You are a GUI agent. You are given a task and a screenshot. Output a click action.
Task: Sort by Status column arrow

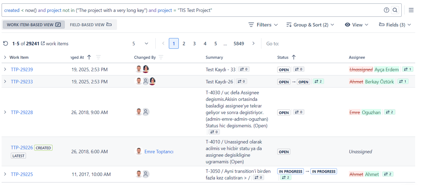(294, 57)
